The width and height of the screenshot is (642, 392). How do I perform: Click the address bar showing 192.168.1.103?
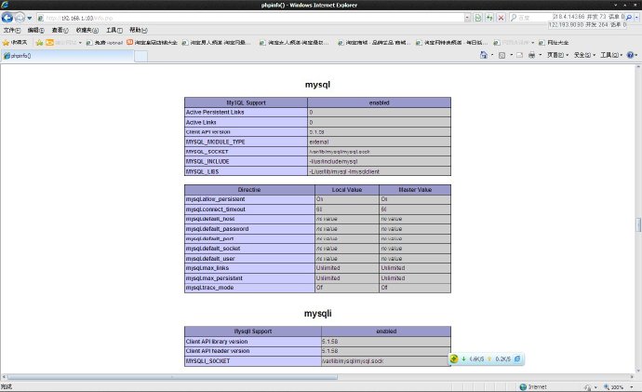point(249,18)
